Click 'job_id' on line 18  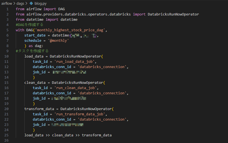tap(39, 98)
